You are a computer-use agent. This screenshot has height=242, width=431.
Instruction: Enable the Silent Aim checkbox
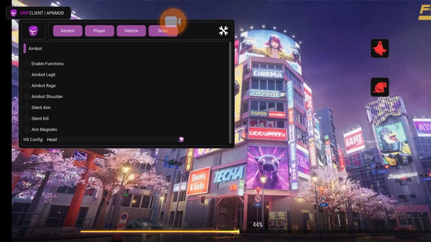[27, 108]
